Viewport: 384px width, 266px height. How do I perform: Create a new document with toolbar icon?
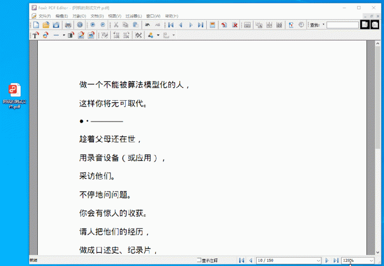tap(36, 25)
